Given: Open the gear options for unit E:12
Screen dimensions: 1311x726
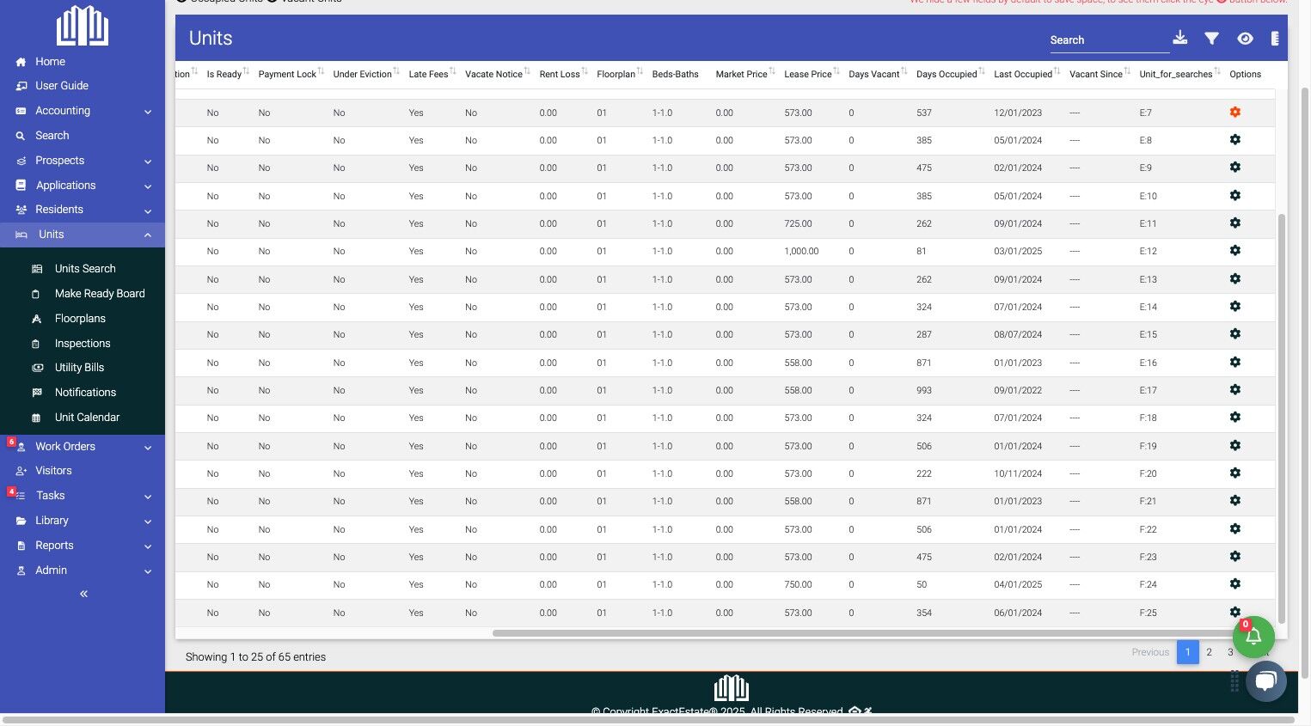Looking at the screenshot, I should click(1234, 250).
